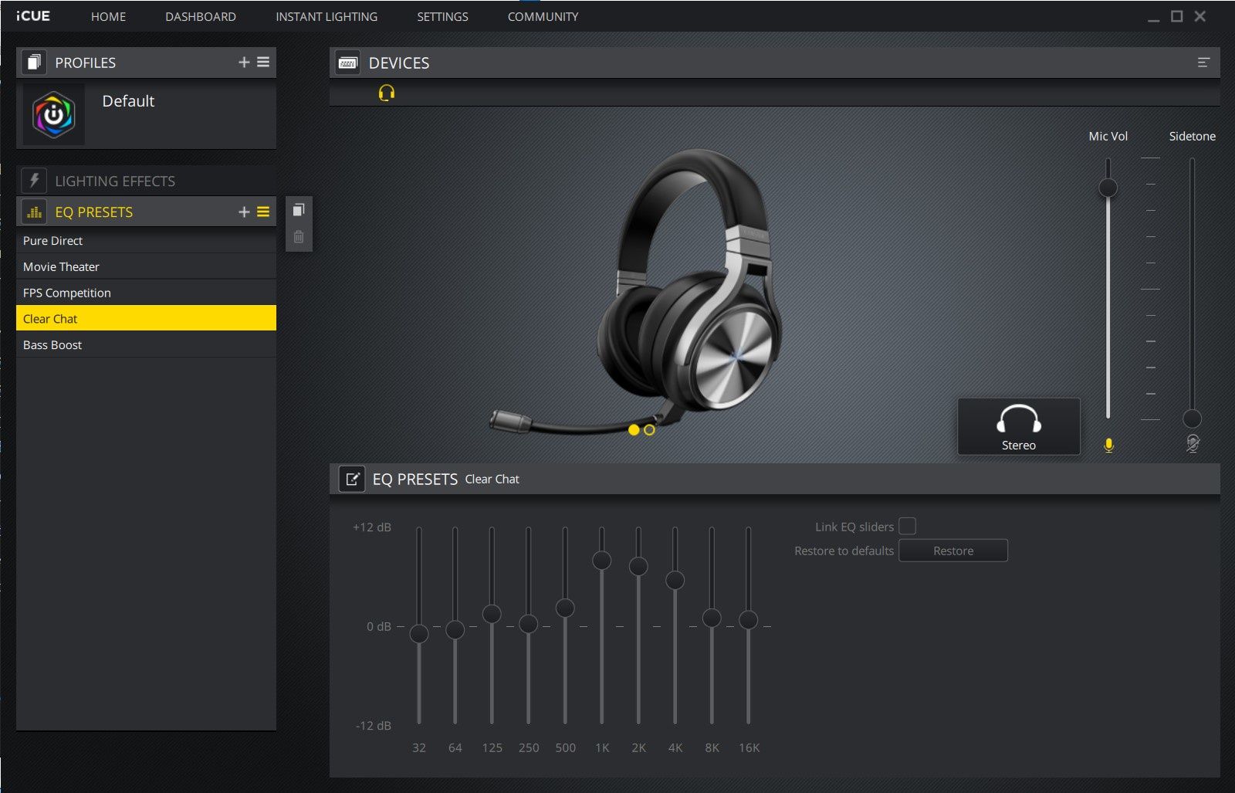Image resolution: width=1235 pixels, height=793 pixels.
Task: Open the EQ Presets hamburger menu
Action: pos(263,212)
